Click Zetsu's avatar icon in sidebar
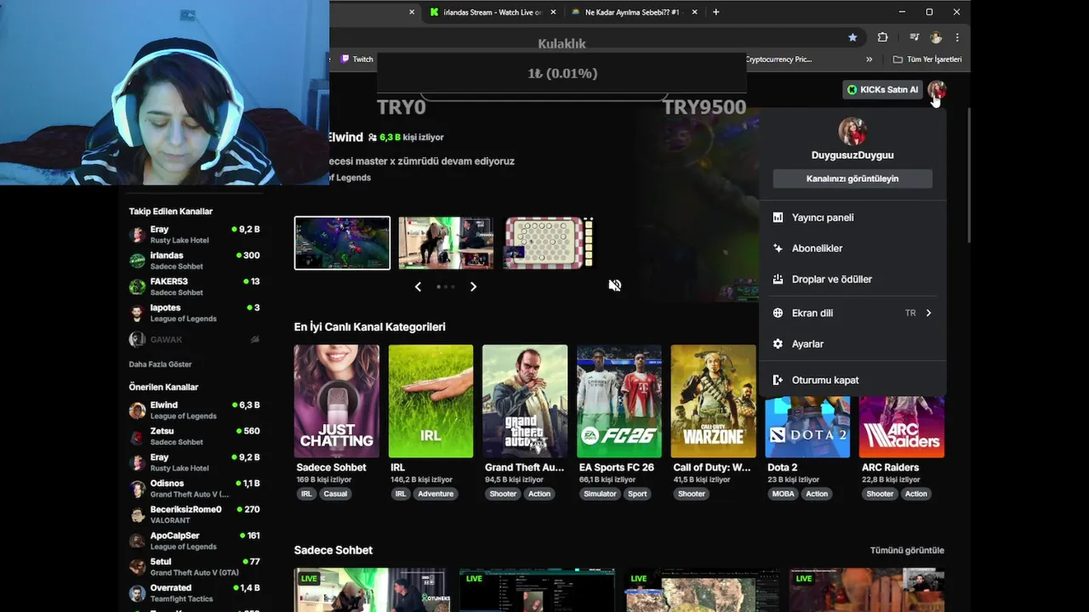The height and width of the screenshot is (612, 1089). (x=137, y=437)
